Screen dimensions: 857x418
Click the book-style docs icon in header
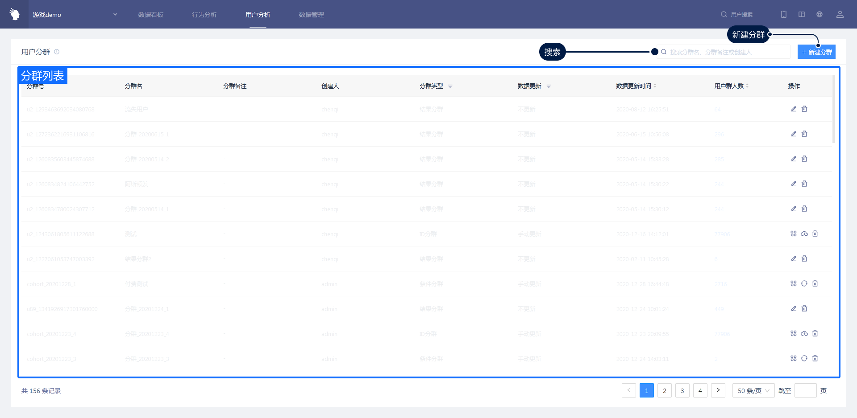[x=802, y=15]
